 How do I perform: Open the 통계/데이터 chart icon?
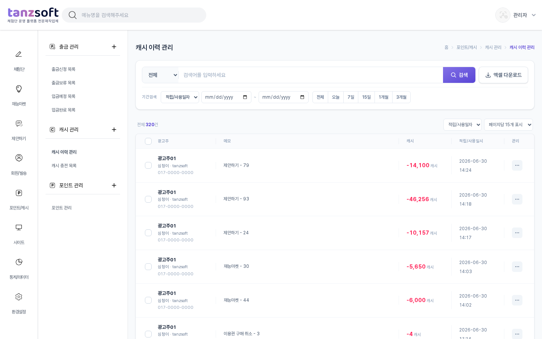pyautogui.click(x=19, y=262)
